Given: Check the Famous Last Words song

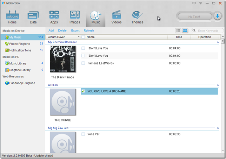Looking at the screenshot, I should click(83, 63).
